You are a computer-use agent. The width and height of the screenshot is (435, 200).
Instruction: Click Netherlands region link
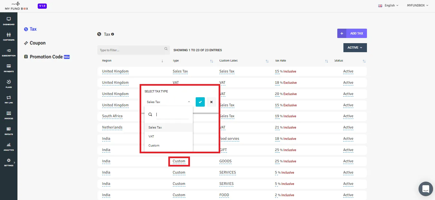(112, 128)
